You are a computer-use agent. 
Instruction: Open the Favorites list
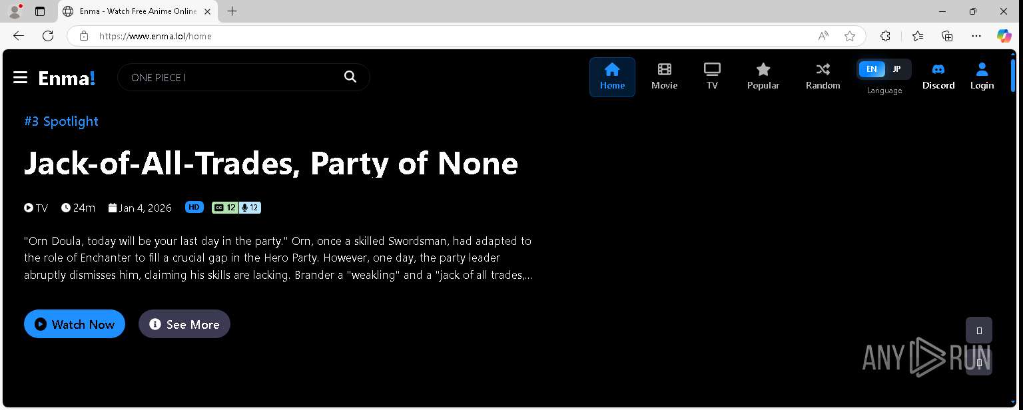click(918, 36)
